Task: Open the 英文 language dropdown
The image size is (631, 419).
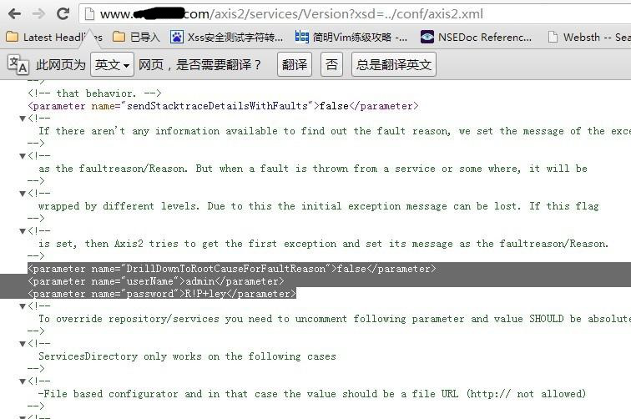Action: pos(112,64)
